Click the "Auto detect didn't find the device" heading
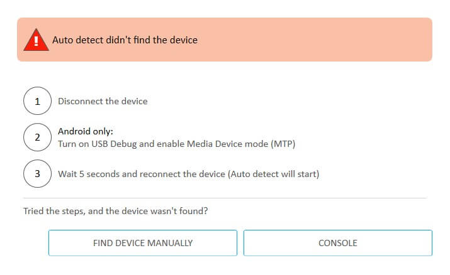 coord(125,40)
